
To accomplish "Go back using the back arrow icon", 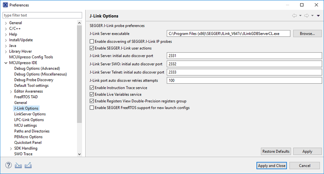I will (294, 16).
